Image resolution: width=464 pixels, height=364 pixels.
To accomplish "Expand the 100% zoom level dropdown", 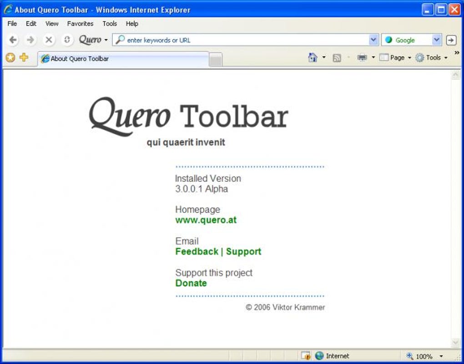I will [x=441, y=356].
